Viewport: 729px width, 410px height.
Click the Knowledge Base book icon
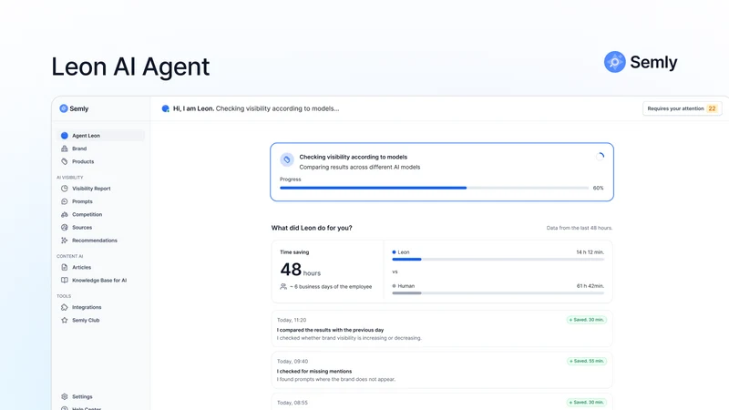click(x=64, y=281)
